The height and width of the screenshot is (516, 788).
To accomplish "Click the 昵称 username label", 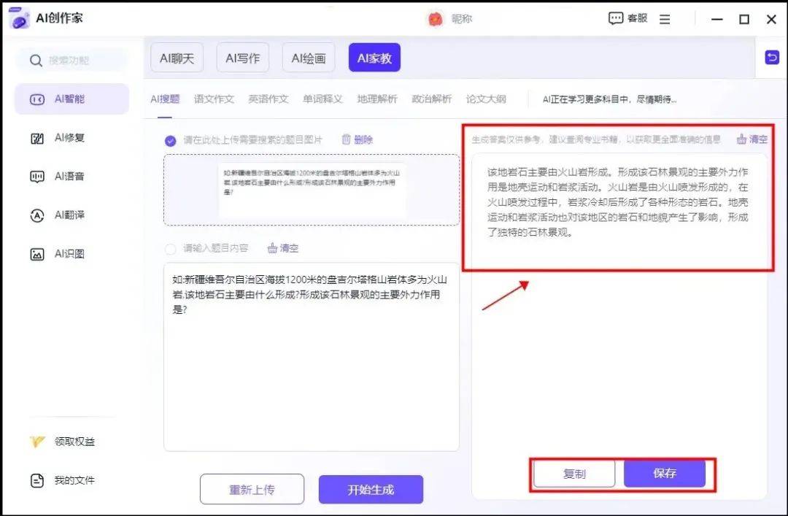I will pos(461,19).
